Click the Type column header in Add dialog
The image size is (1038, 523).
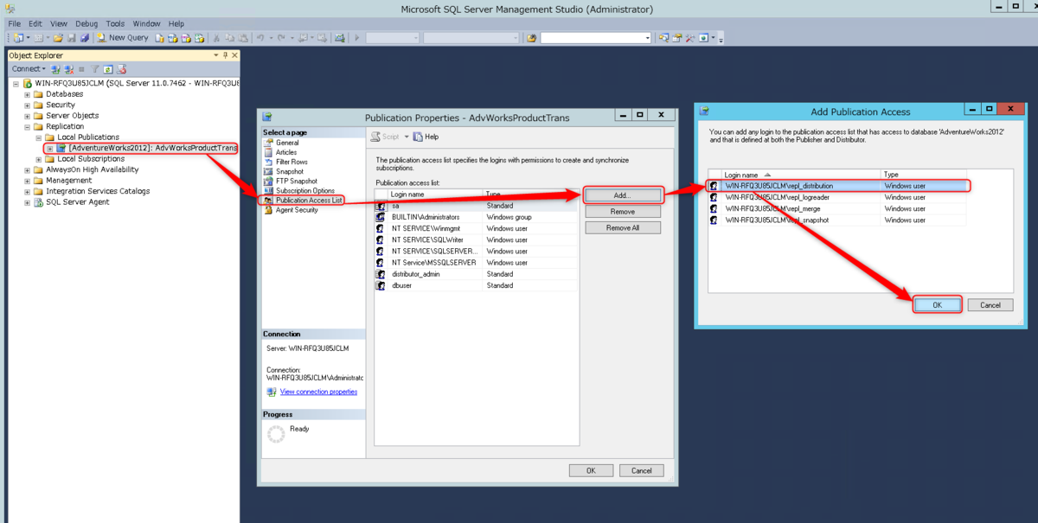[x=923, y=175]
